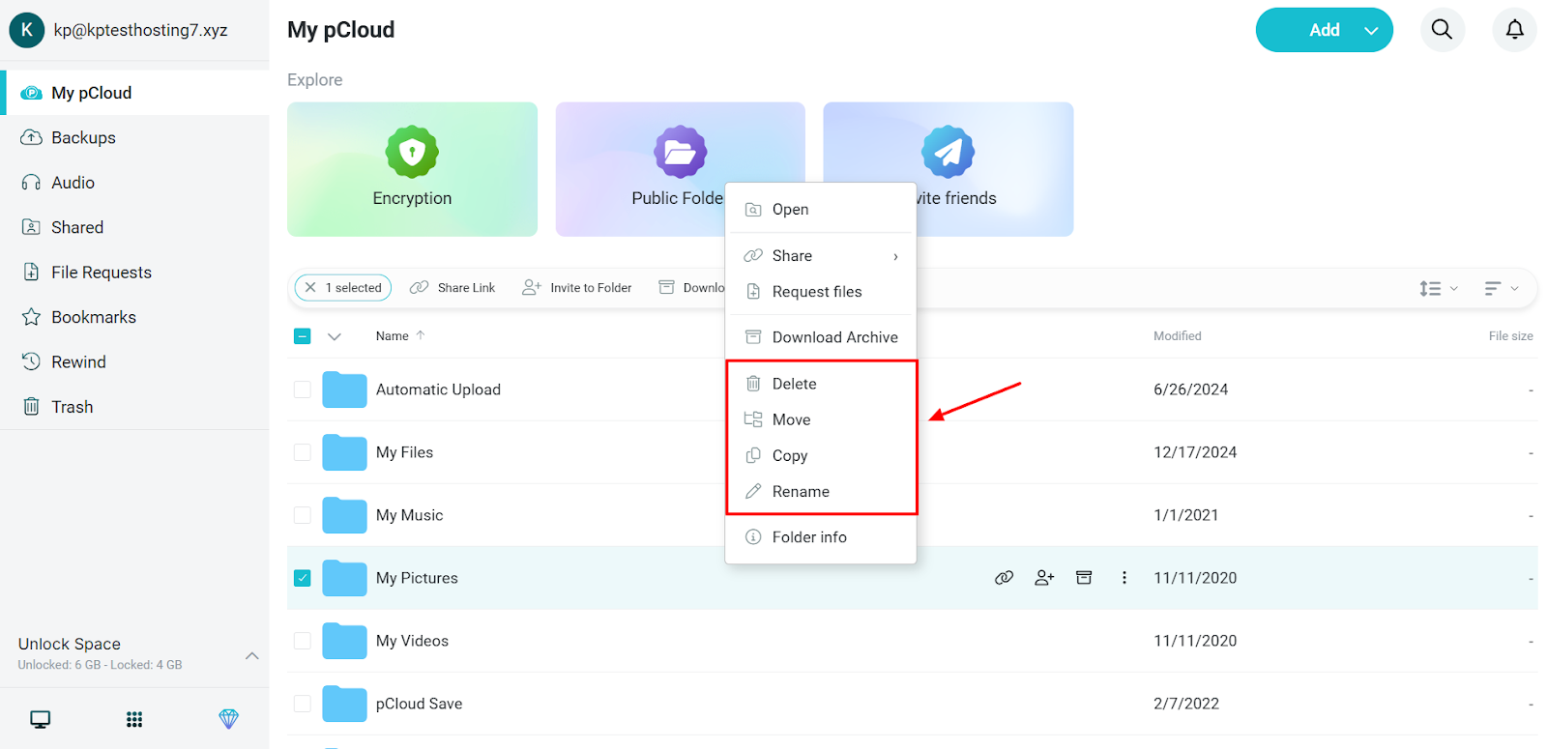
Task: Click the apps grid icon in sidebar footer
Action: [134, 719]
